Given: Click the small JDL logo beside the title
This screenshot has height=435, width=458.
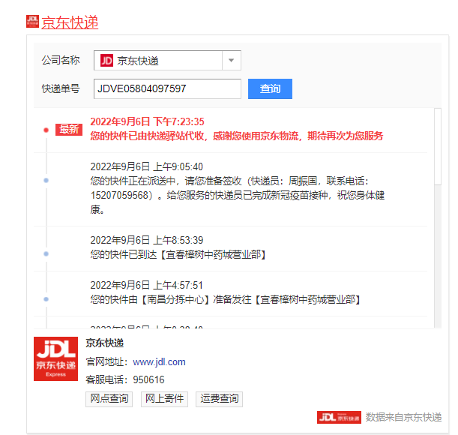Looking at the screenshot, I should (32, 21).
